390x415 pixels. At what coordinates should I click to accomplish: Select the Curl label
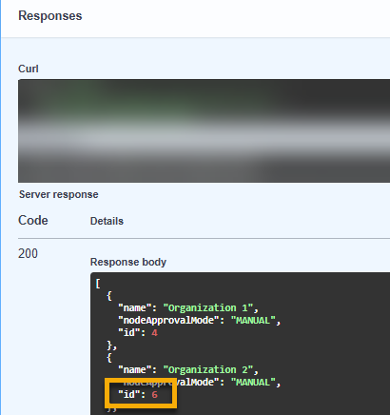29,69
